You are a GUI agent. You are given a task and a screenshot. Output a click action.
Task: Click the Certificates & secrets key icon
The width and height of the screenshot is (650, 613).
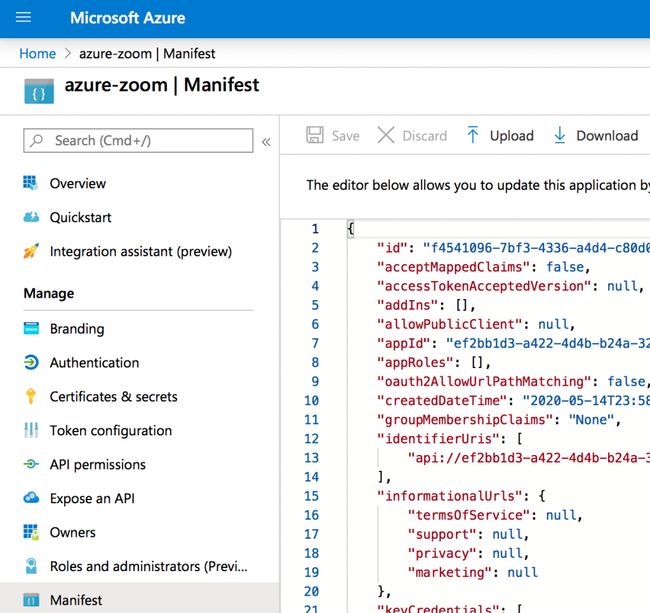tap(31, 396)
